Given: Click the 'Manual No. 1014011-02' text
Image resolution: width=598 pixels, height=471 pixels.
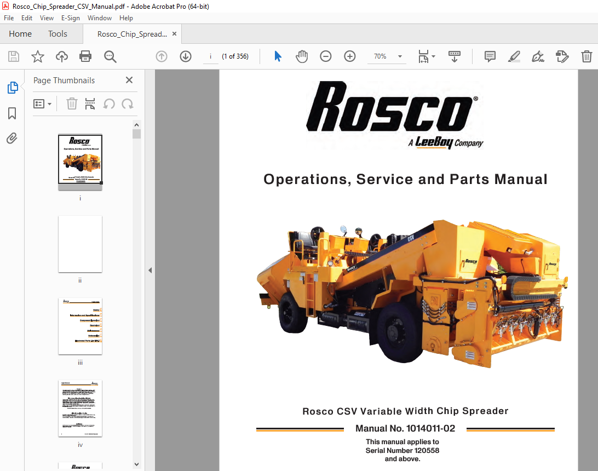Looking at the screenshot, I should [x=405, y=429].
